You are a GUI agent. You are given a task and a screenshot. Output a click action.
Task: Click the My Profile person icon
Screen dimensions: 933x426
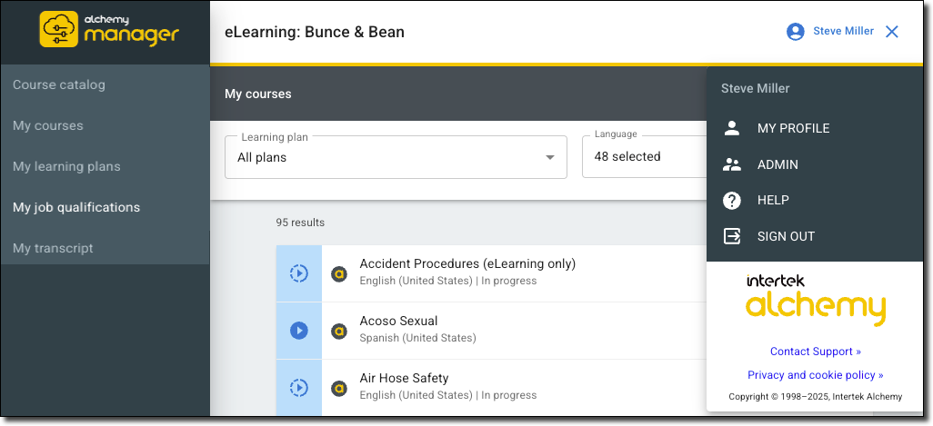(731, 128)
